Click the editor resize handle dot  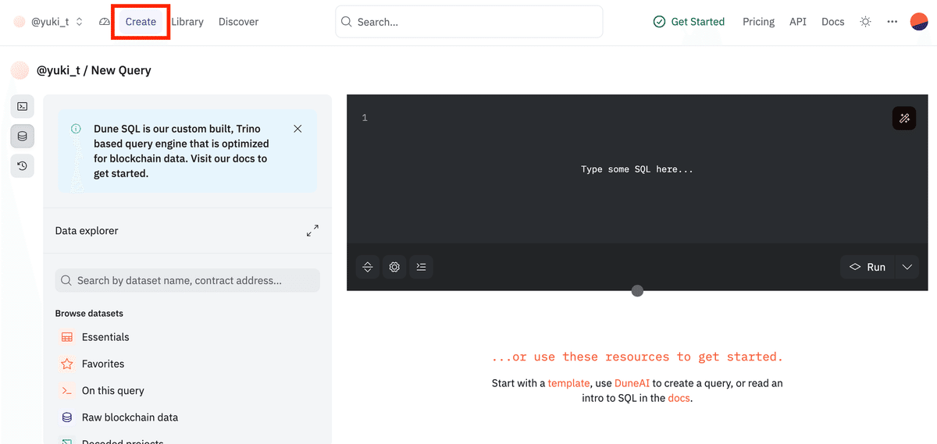tap(637, 291)
